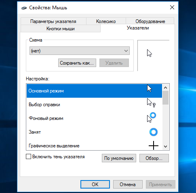Open cursor file browser with Обзор...
The image size is (196, 193).
coord(154,158)
